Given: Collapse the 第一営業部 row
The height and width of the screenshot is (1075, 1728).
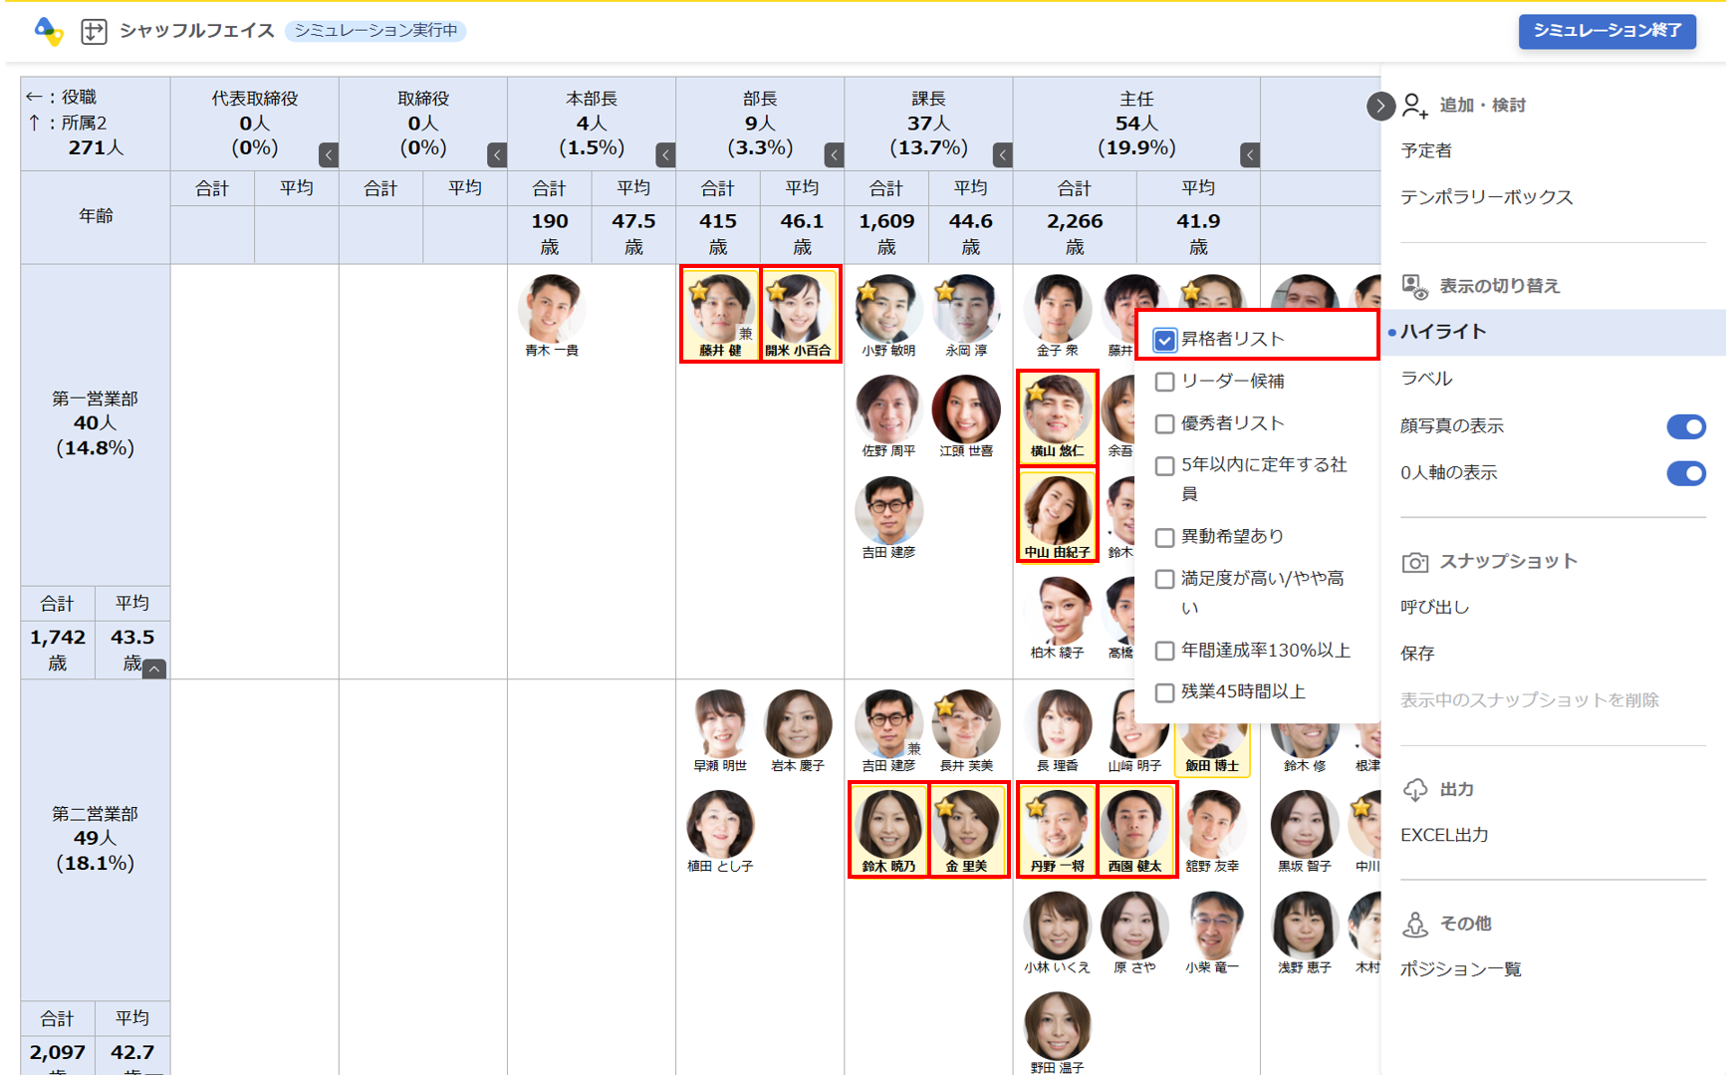Looking at the screenshot, I should pos(153,670).
